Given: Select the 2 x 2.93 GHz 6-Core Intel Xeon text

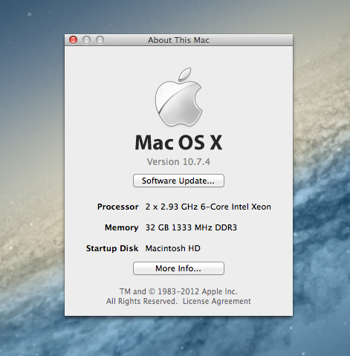Looking at the screenshot, I should point(208,207).
